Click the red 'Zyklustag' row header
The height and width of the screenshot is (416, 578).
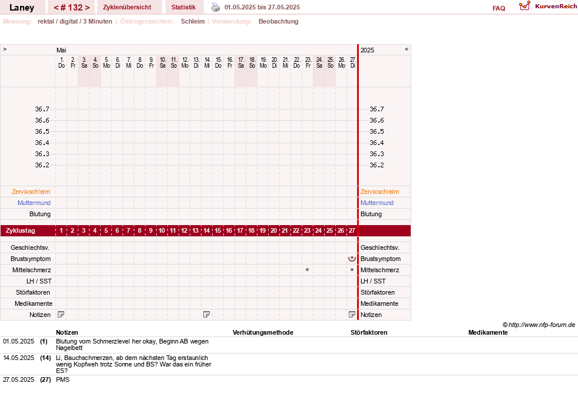coord(21,230)
